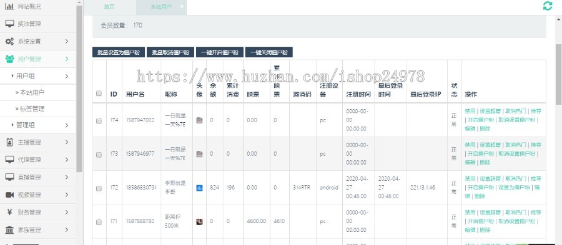Click username 18586830791 cell
Viewport: 562px width, 245px height.
click(x=141, y=188)
